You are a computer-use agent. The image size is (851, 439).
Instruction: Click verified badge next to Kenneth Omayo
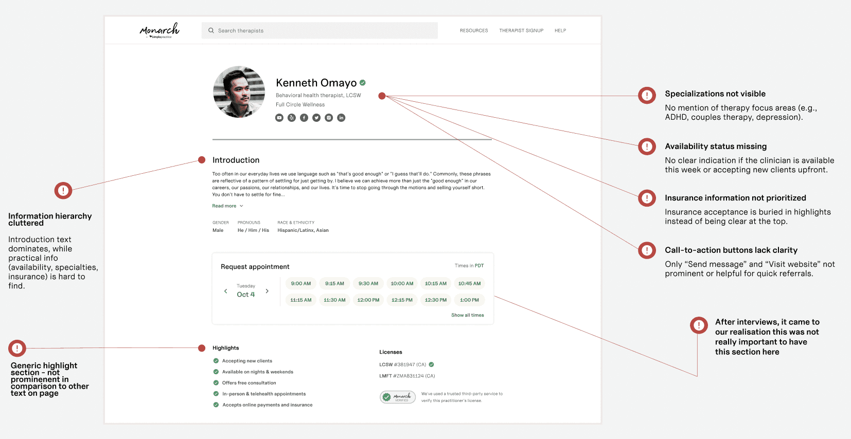click(x=363, y=82)
